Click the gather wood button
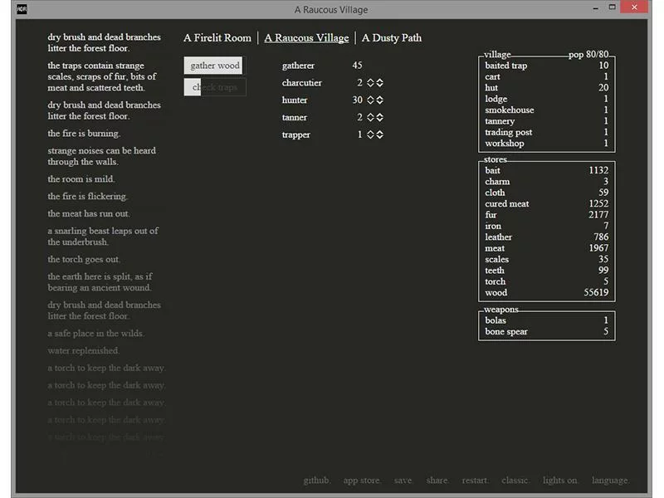This screenshot has height=498, width=664. tap(213, 66)
